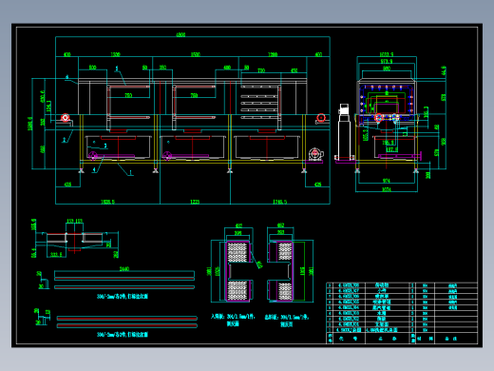Click the top-left hatched mesh block in section view
Viewport: 494px width, 371px height.
tap(237, 252)
